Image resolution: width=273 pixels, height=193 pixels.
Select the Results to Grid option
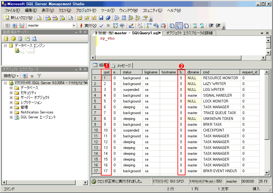pyautogui.click(x=179, y=26)
